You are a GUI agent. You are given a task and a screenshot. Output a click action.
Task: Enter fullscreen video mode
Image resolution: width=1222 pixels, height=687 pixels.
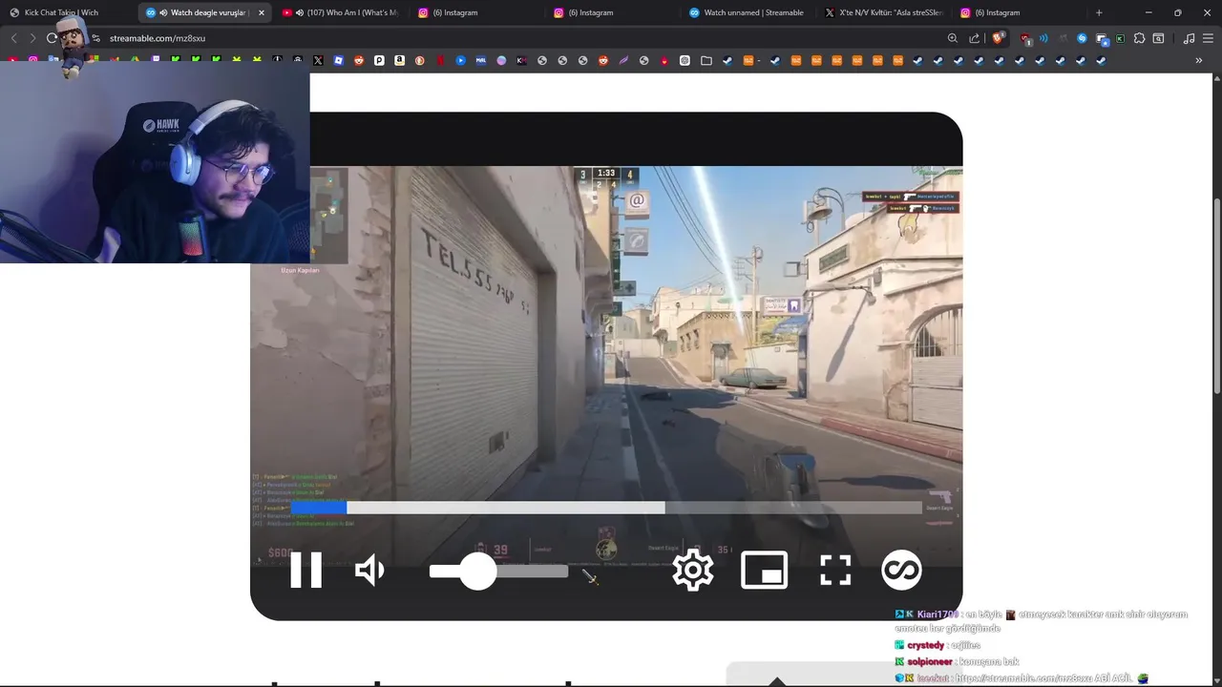click(835, 571)
